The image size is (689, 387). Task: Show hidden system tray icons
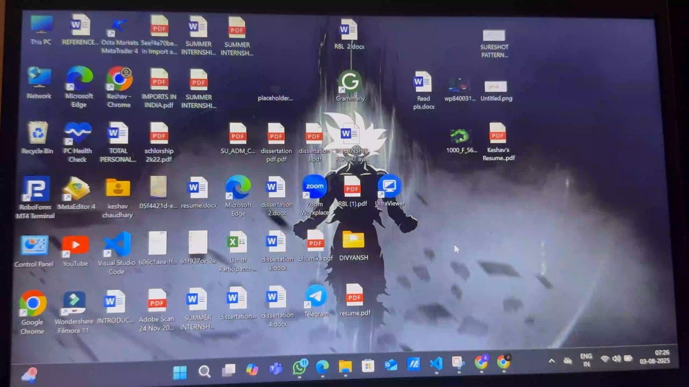tap(552, 361)
